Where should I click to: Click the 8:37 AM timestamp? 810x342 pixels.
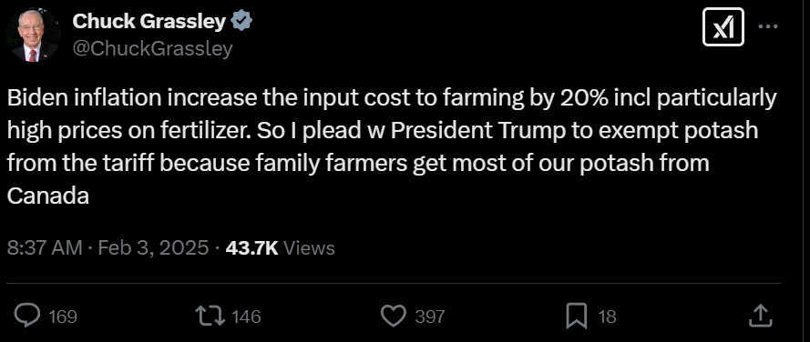[45, 248]
